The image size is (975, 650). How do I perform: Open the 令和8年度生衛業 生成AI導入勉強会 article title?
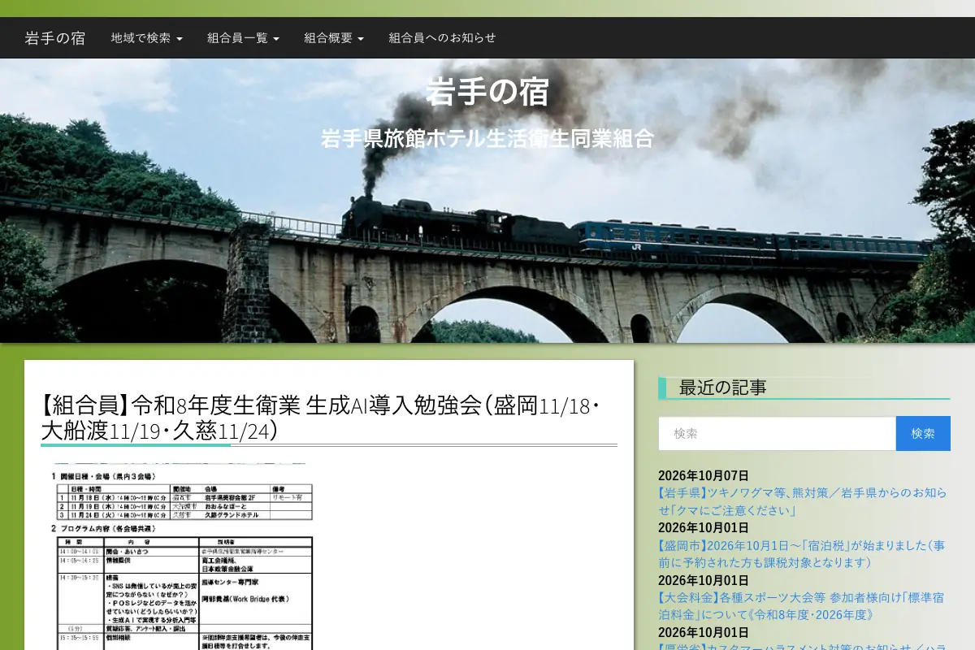point(322,417)
